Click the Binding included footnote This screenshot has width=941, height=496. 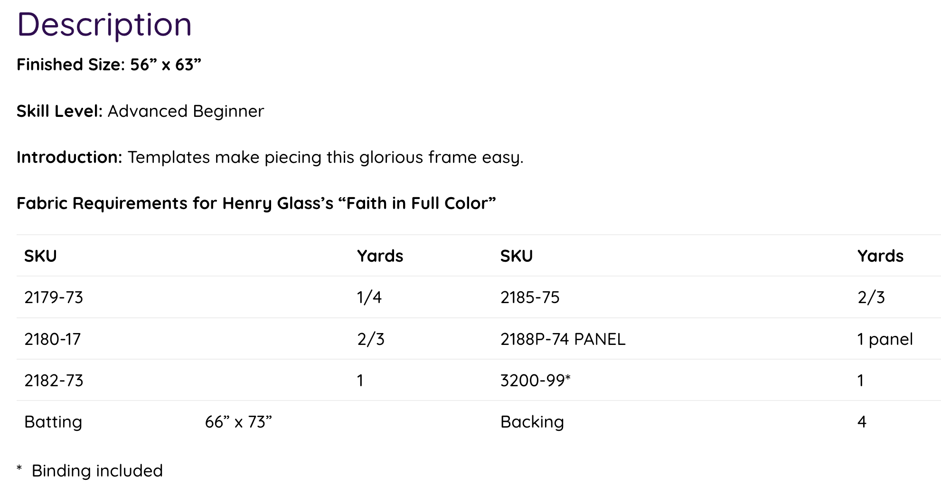pyautogui.click(x=97, y=471)
